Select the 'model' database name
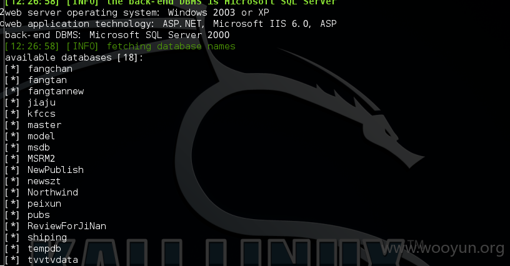 tap(41, 136)
